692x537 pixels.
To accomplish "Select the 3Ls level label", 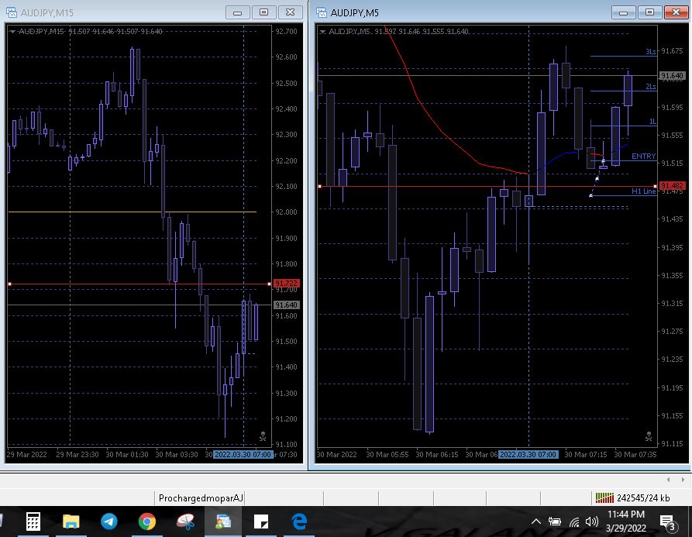I will click(x=650, y=52).
